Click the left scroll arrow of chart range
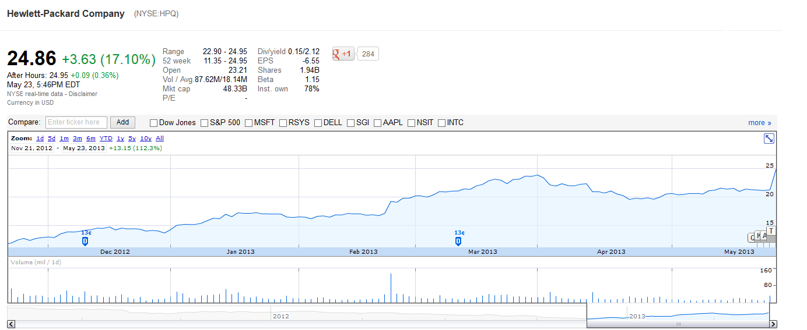Screen dimensions: 807x330 point(11,324)
